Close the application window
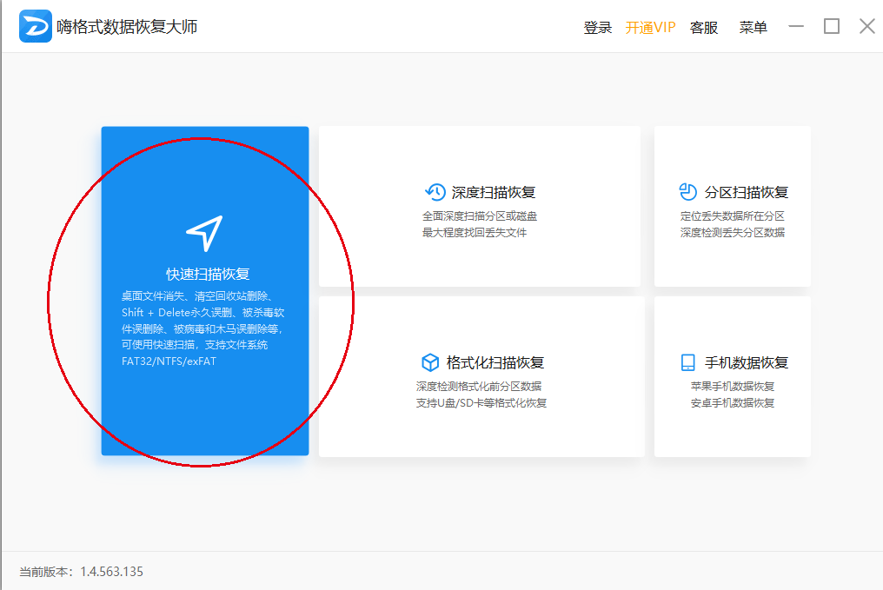Screen dimensions: 883x590 click(x=867, y=26)
